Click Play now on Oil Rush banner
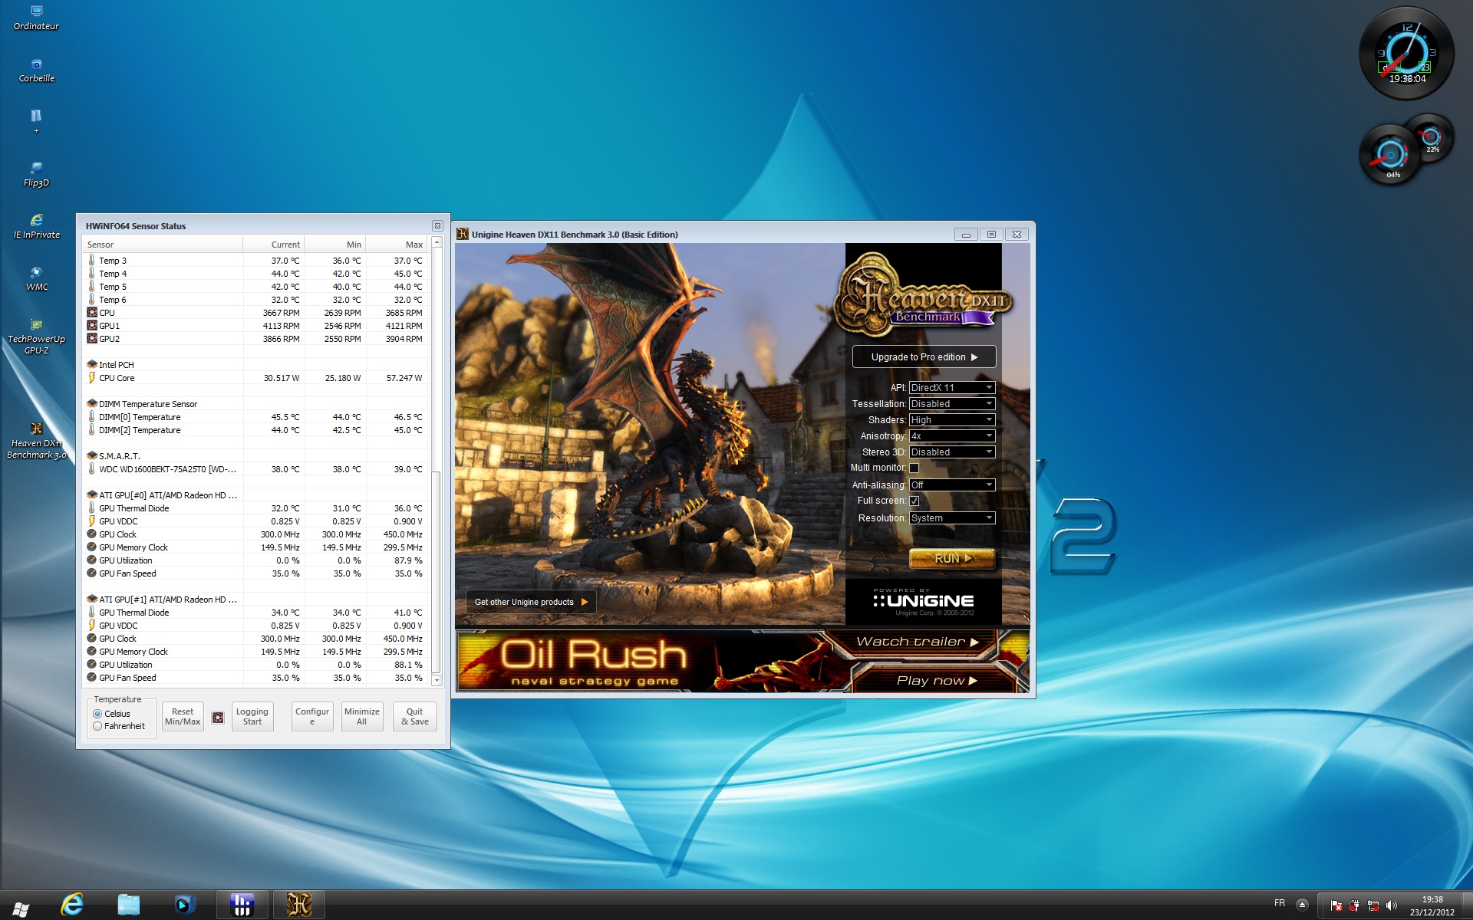 [x=937, y=680]
